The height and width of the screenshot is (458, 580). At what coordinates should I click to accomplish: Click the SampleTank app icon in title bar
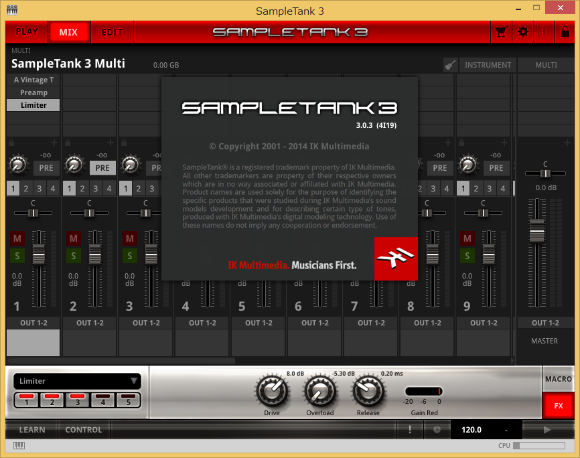(x=12, y=10)
